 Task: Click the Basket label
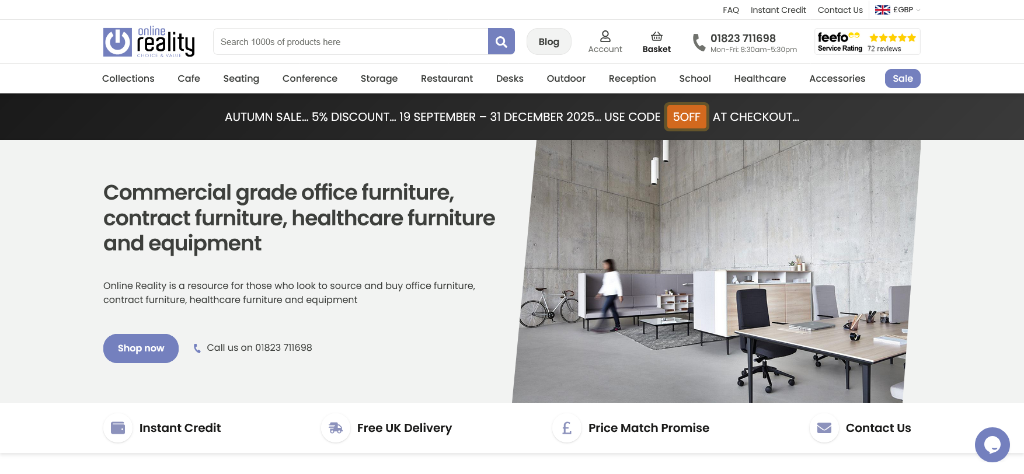coord(657,49)
